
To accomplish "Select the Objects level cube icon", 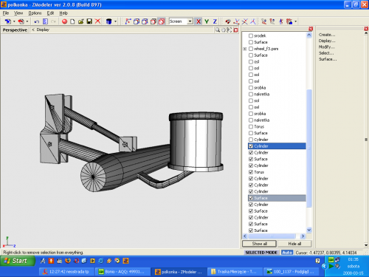I will coord(153,21).
